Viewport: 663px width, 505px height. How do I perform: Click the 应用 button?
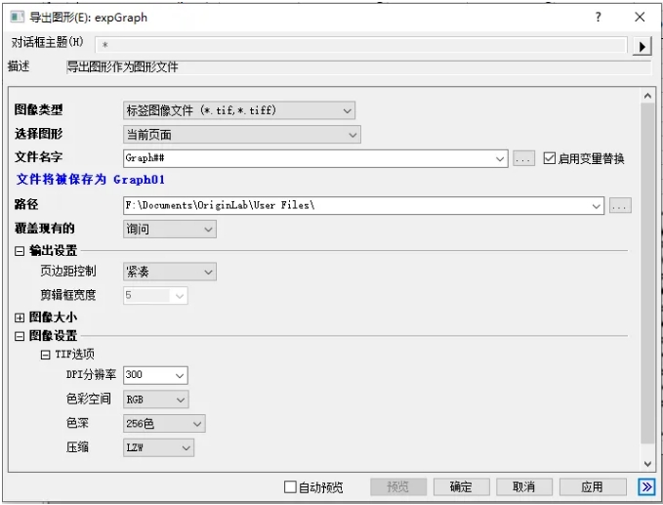(593, 486)
